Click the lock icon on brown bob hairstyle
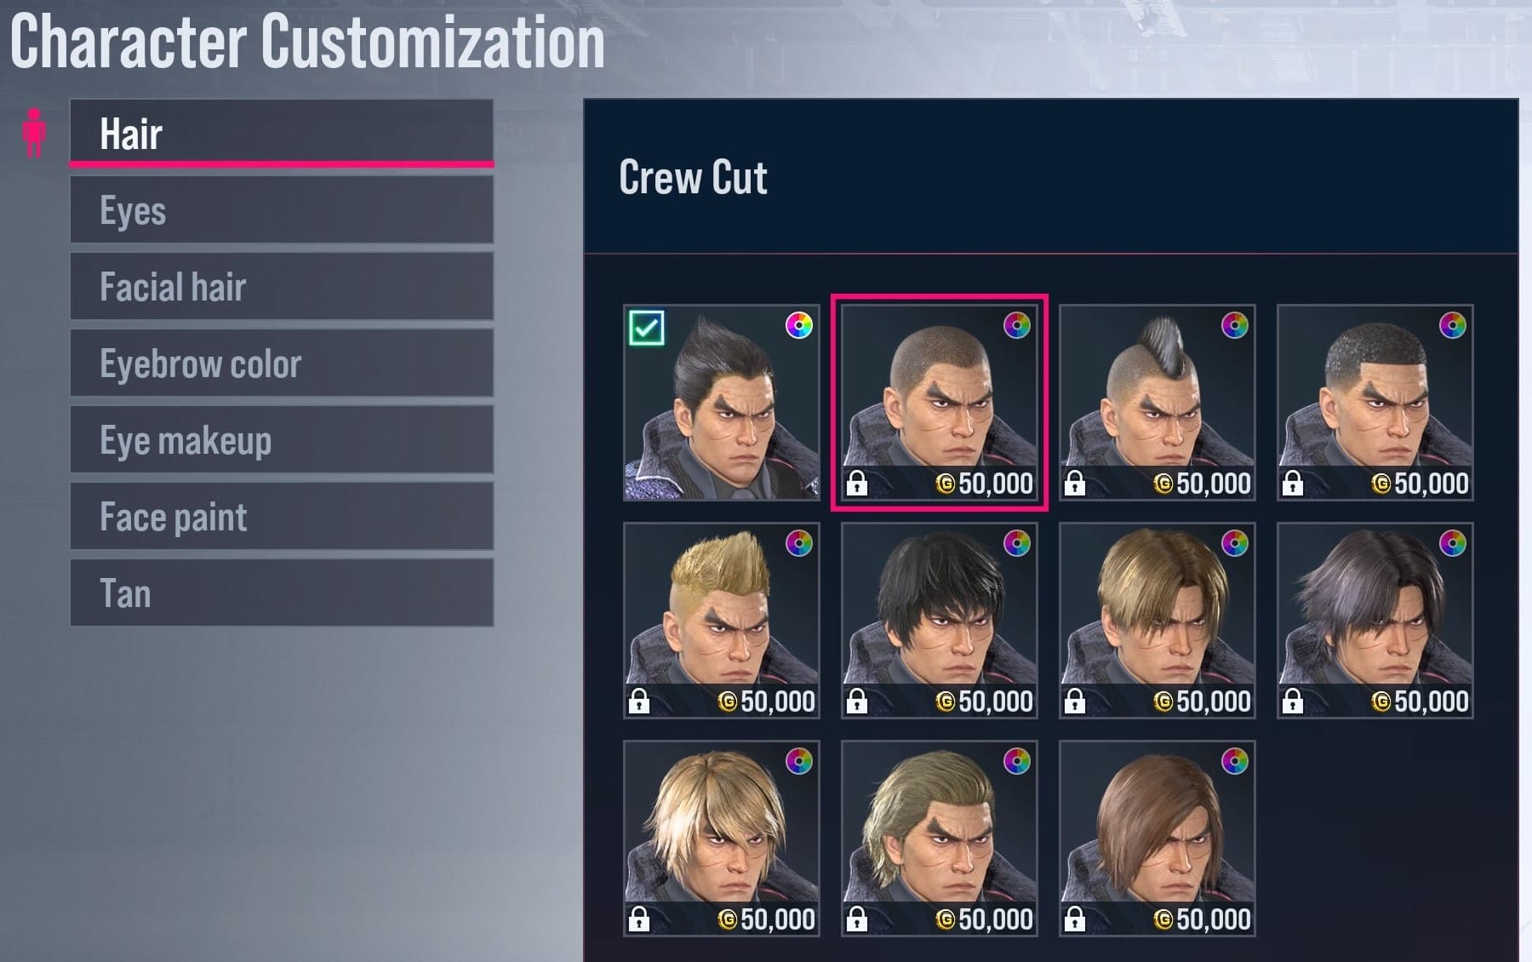The width and height of the screenshot is (1532, 962). (x=1075, y=919)
